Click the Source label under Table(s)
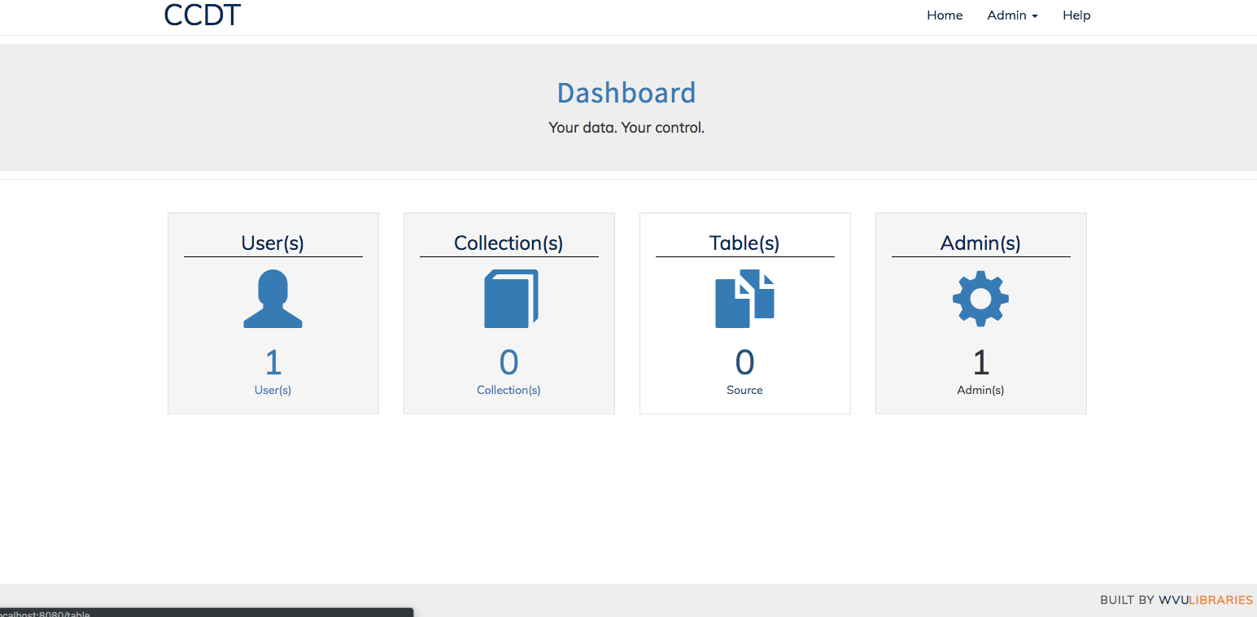Screen dimensions: 1257x617 click(744, 390)
